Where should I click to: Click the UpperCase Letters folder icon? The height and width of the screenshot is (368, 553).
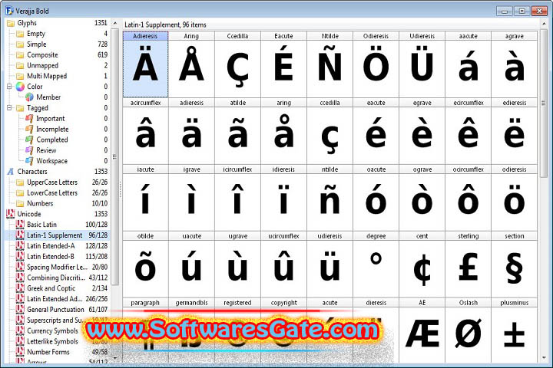(20, 182)
